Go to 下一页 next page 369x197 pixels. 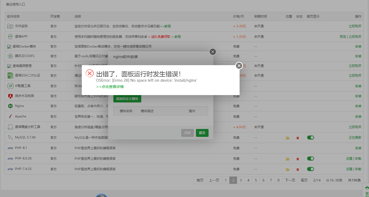pos(290,180)
